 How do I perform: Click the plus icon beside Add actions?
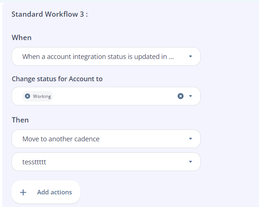click(x=23, y=192)
